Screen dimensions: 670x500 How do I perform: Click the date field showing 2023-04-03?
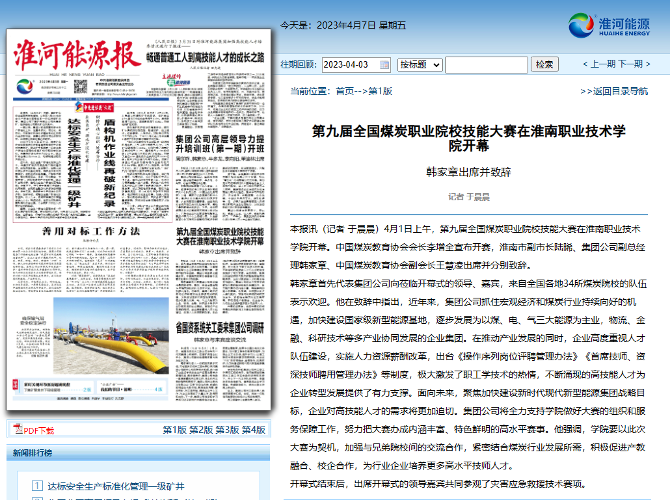[356, 65]
